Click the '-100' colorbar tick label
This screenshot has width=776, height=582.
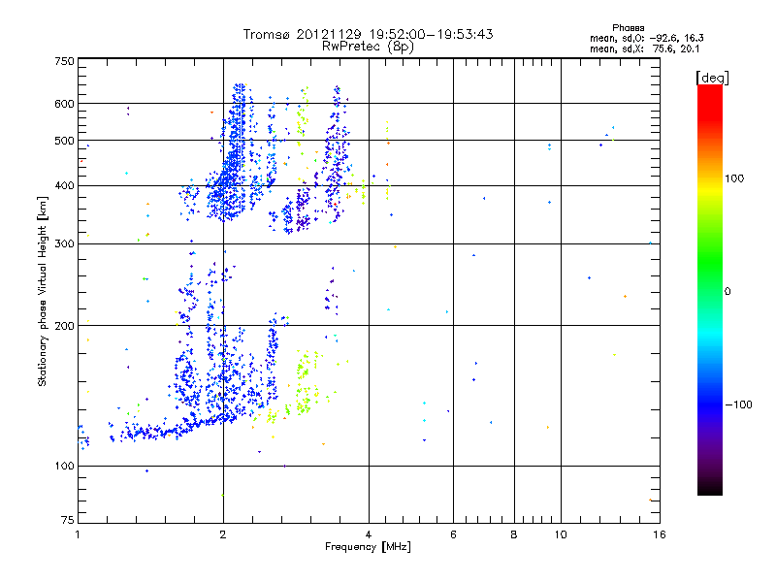pos(738,404)
